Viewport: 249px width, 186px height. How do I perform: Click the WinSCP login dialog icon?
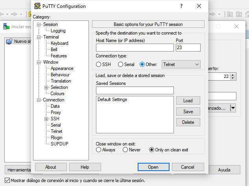[6, 27]
